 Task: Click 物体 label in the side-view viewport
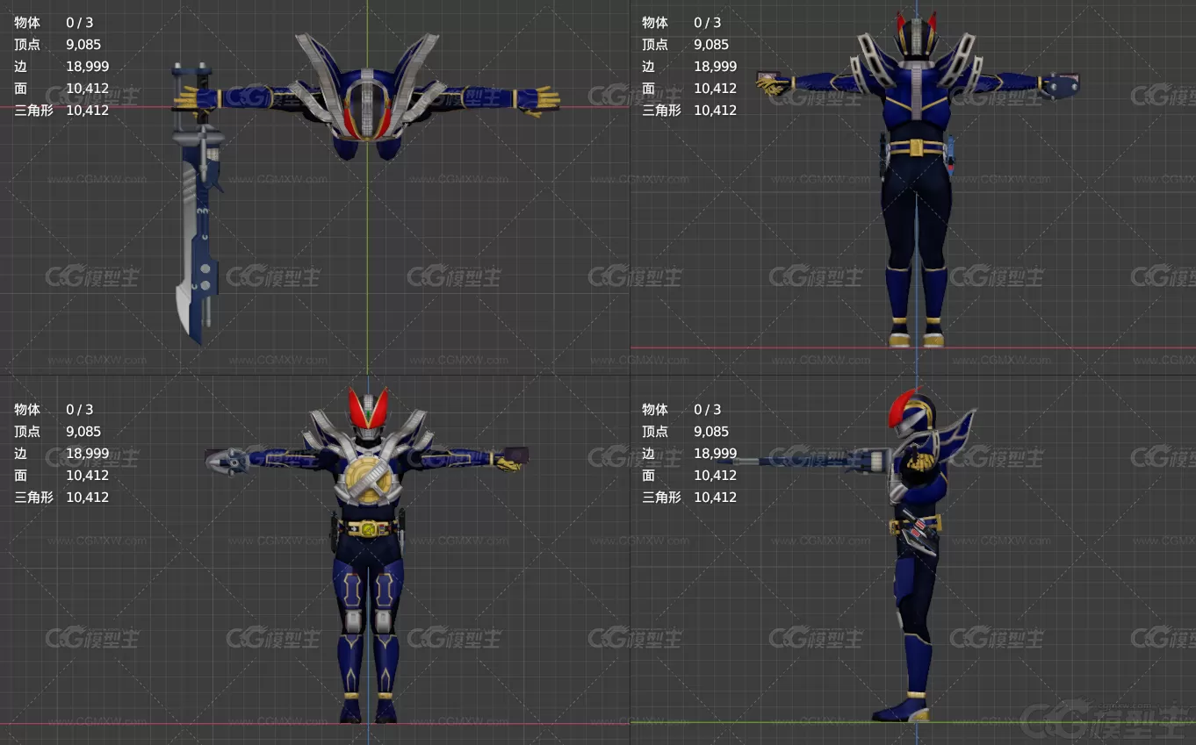coord(655,409)
